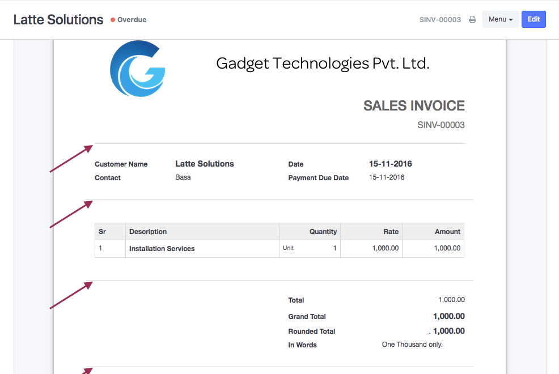Click the Gadget Technologies logo image

(138, 68)
